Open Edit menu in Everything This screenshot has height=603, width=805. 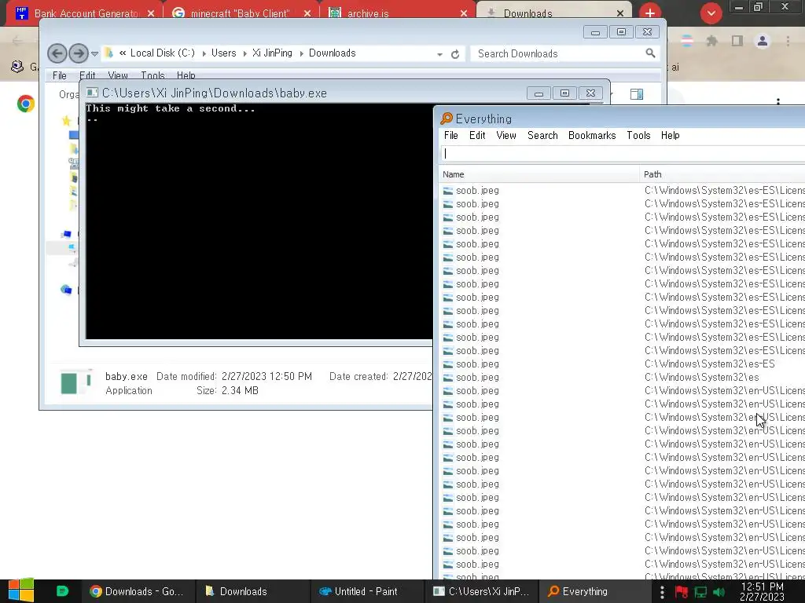[x=477, y=135]
